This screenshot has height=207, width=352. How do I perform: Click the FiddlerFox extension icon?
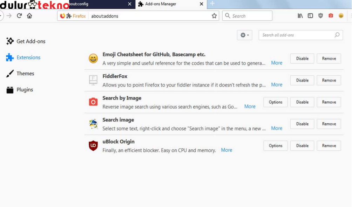[93, 80]
